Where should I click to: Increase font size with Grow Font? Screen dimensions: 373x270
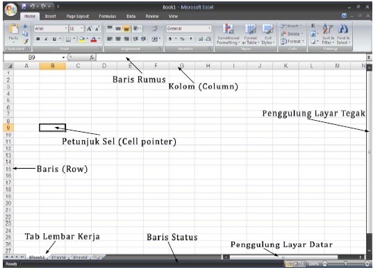[x=89, y=28]
